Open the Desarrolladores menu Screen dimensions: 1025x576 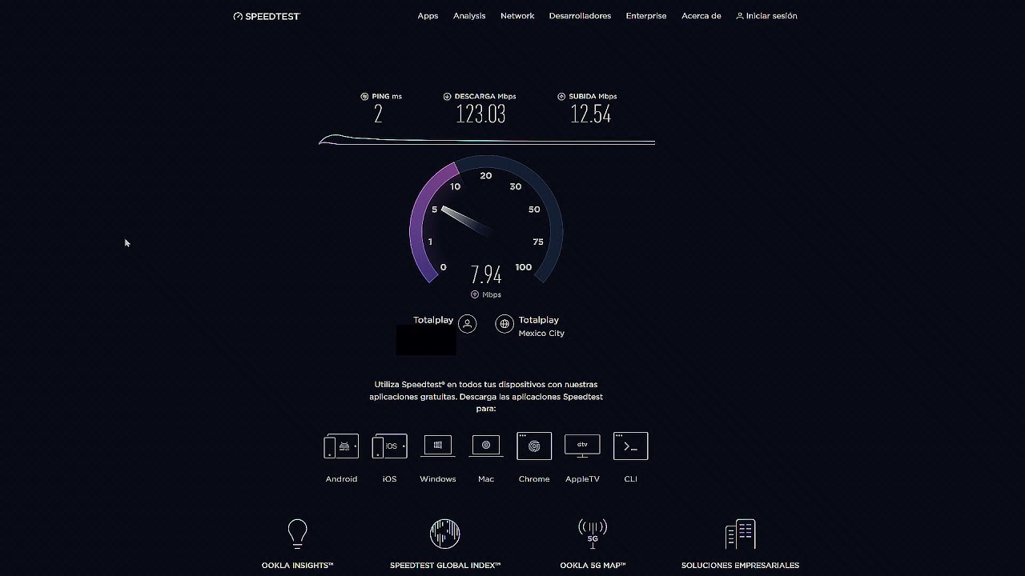580,16
